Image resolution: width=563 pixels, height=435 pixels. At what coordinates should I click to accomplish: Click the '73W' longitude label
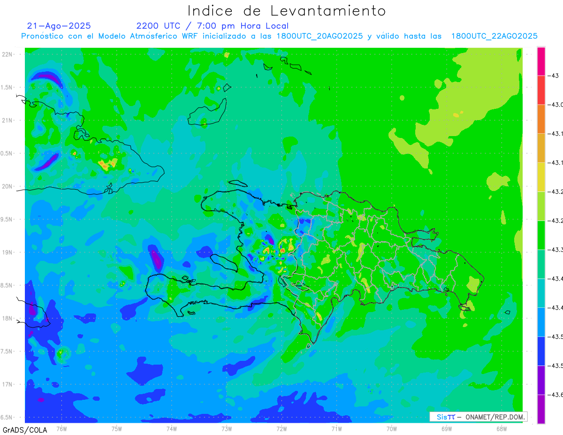tap(227, 429)
